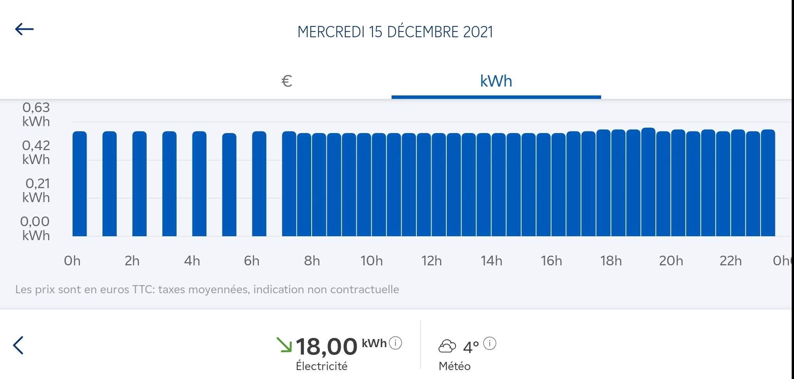Tap the back arrow at top left
The height and width of the screenshot is (379, 794).
24,29
